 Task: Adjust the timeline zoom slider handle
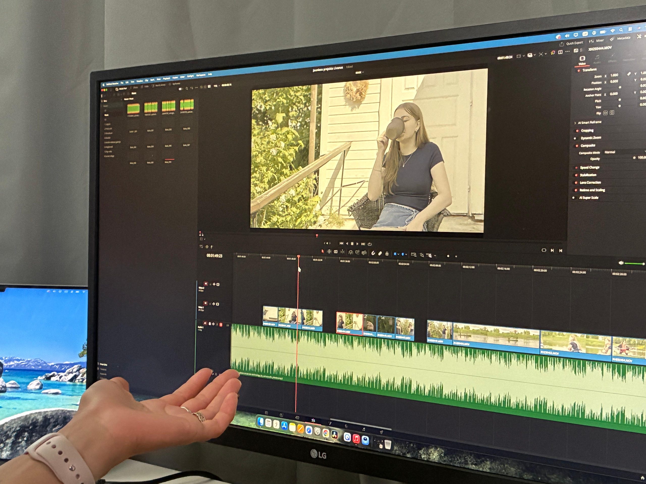[x=448, y=256]
